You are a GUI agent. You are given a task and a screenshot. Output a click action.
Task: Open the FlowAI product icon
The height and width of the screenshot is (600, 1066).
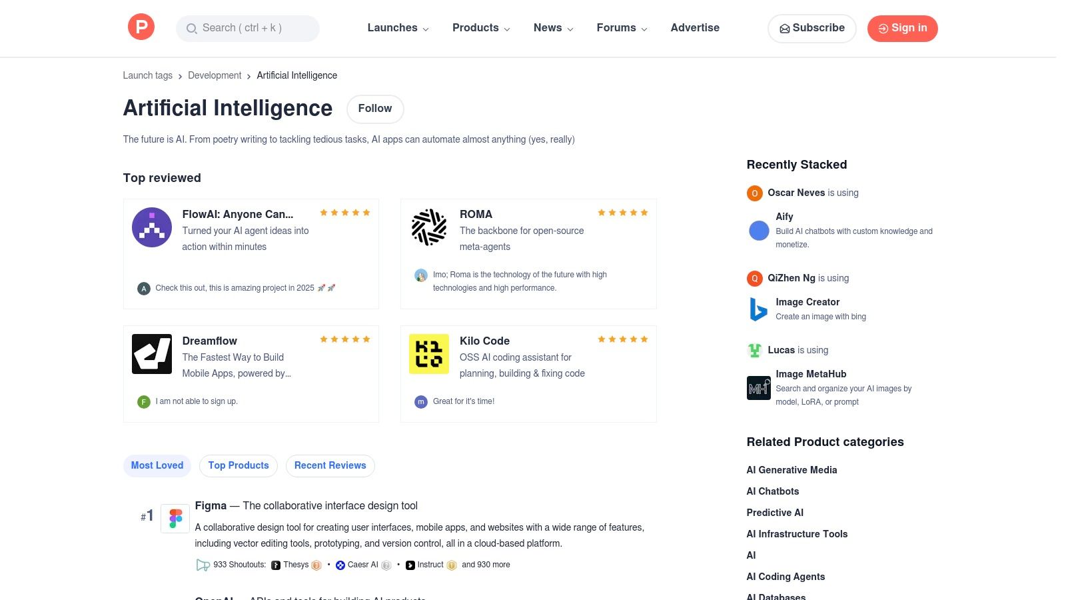coord(152,227)
